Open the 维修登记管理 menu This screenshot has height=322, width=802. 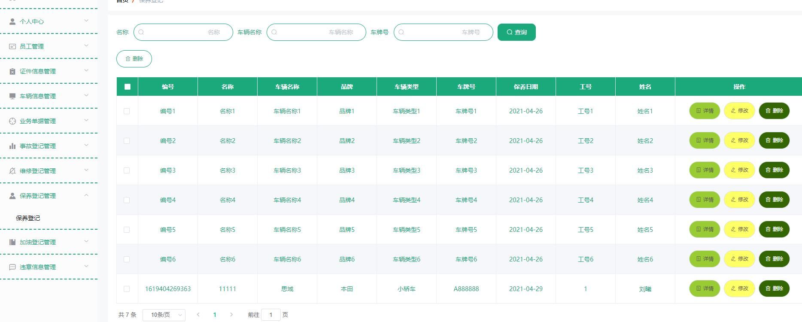(x=49, y=170)
